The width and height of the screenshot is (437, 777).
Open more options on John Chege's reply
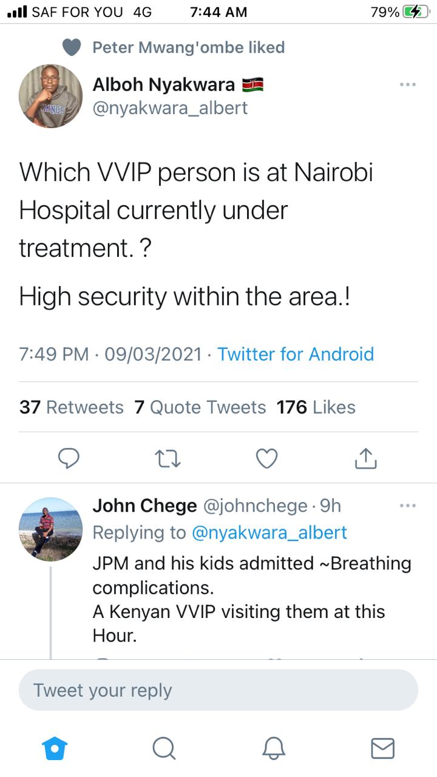(408, 505)
